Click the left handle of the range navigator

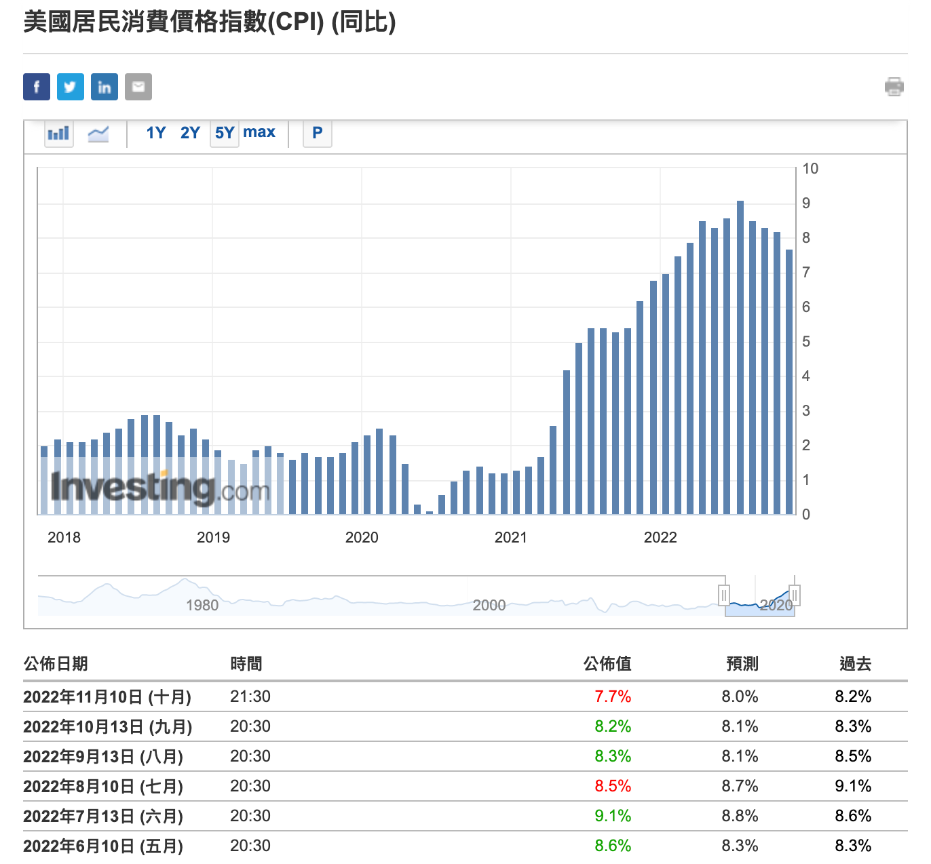coord(724,595)
